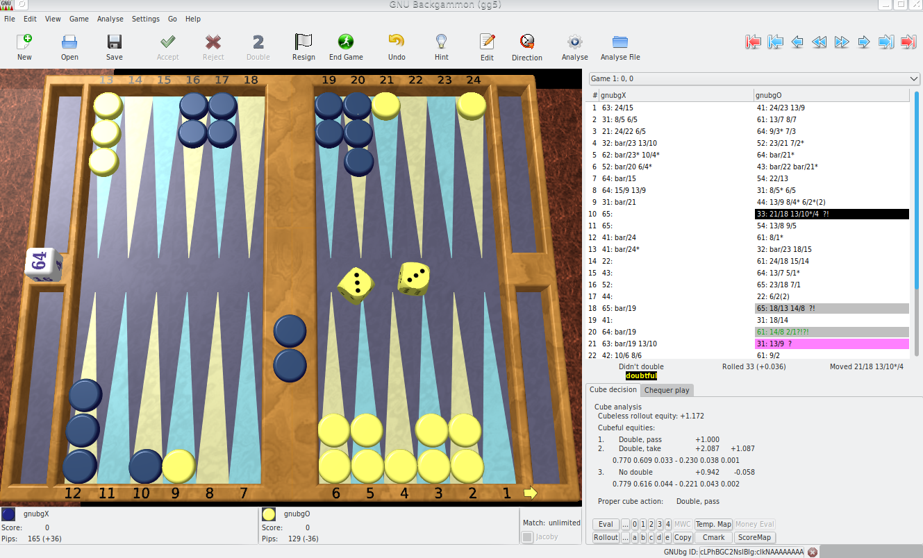Click the ScoreMap button
The width and height of the screenshot is (923, 558).
point(755,537)
